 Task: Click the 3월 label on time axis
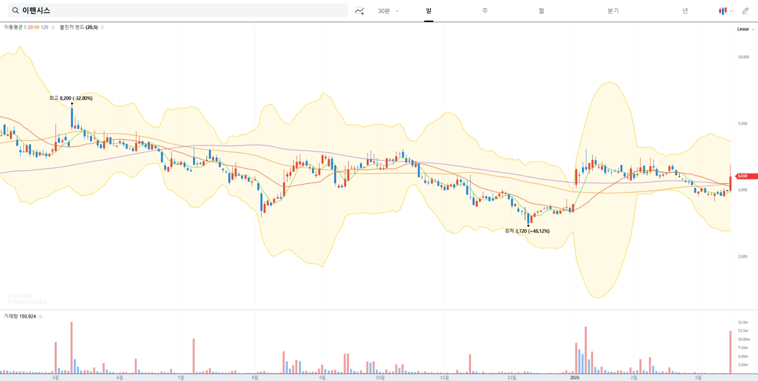(x=698, y=378)
